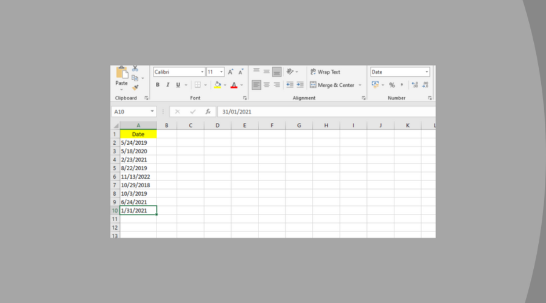Click Insert Function fx icon
Viewport: 546px width, 303px height.
208,112
